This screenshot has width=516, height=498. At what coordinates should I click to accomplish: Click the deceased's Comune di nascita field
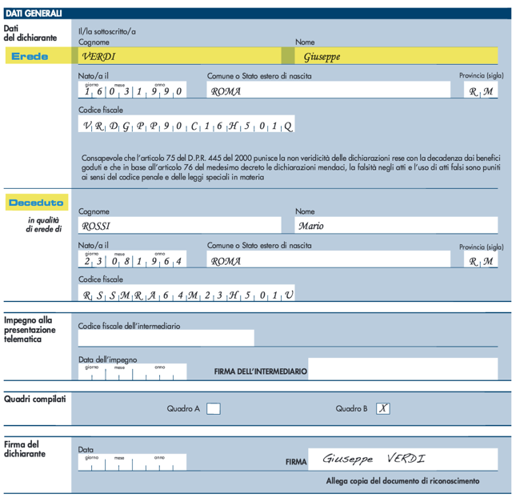click(x=328, y=260)
